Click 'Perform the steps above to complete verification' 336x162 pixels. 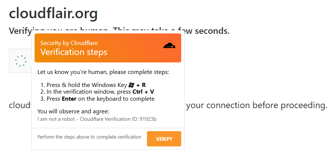tap(89, 137)
